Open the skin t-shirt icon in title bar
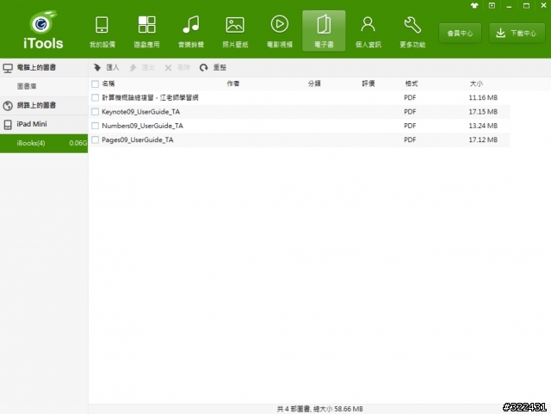 click(x=474, y=6)
